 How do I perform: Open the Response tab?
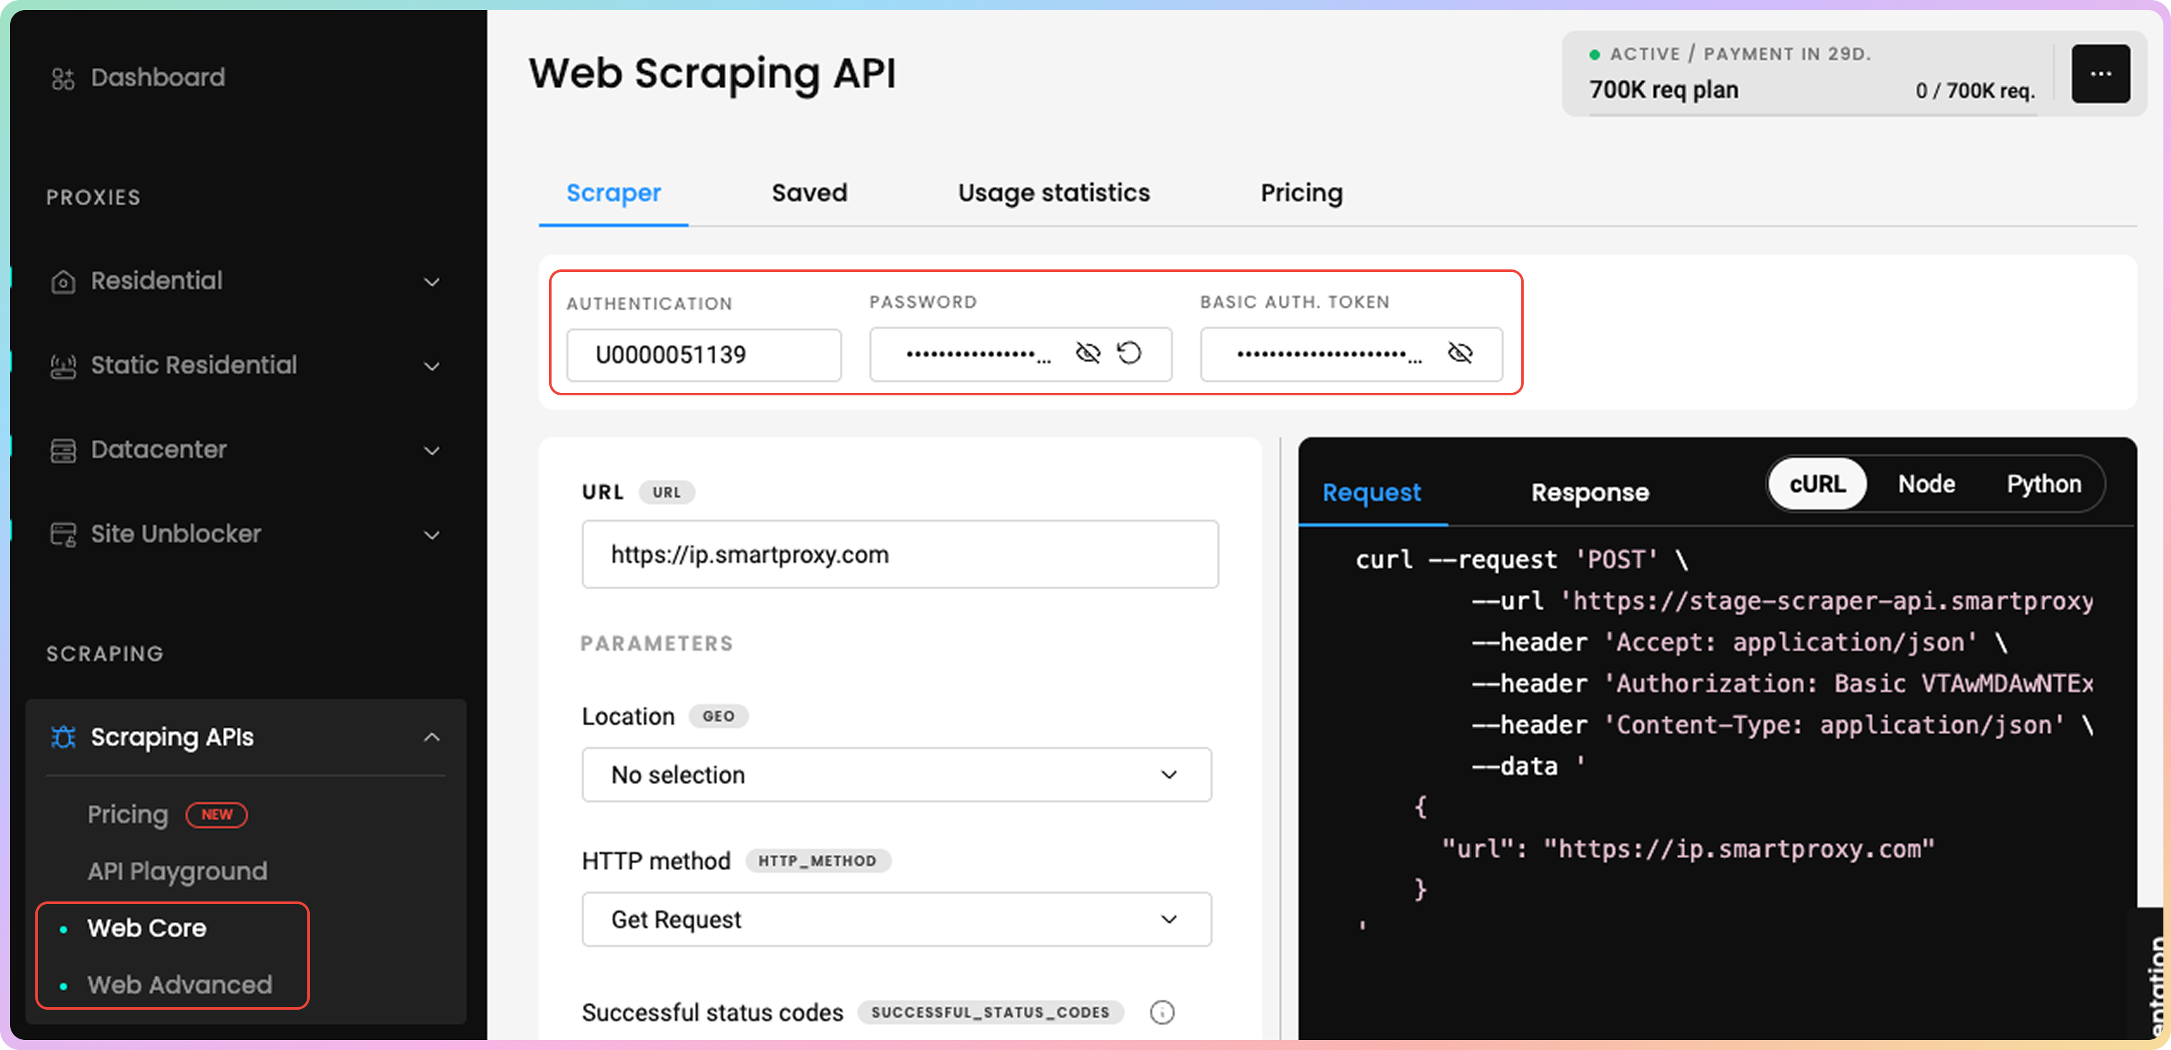[x=1589, y=492]
